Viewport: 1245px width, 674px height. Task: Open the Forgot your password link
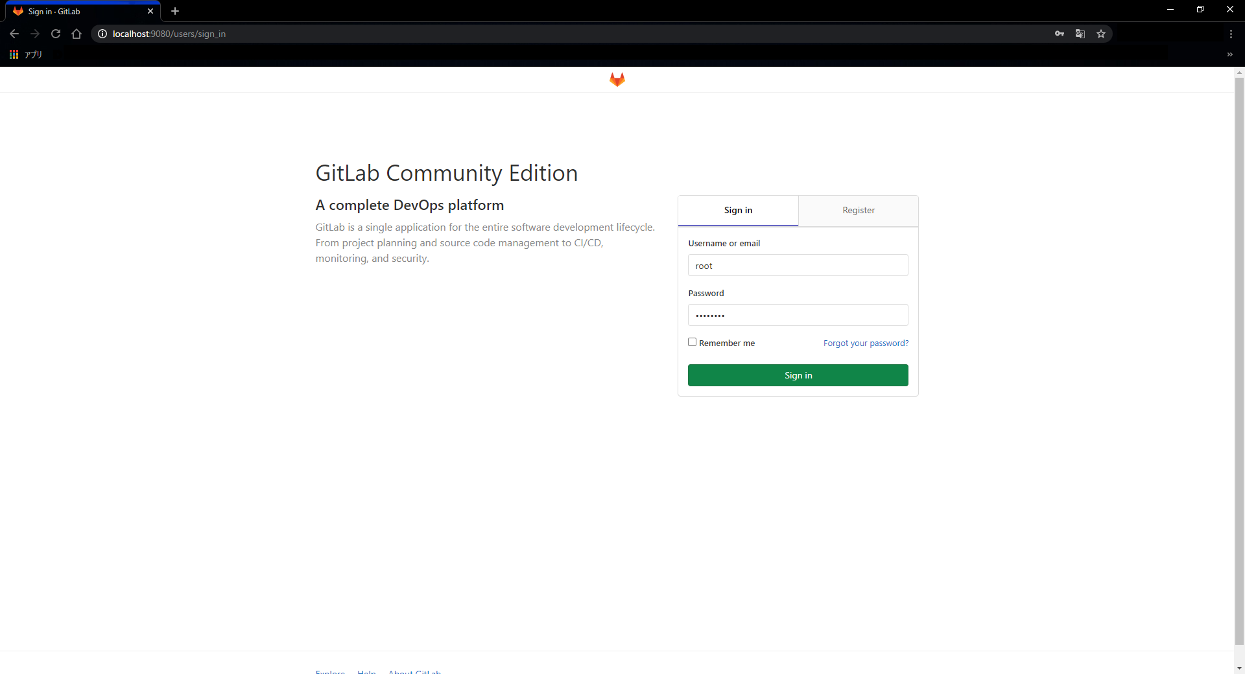[866, 343]
